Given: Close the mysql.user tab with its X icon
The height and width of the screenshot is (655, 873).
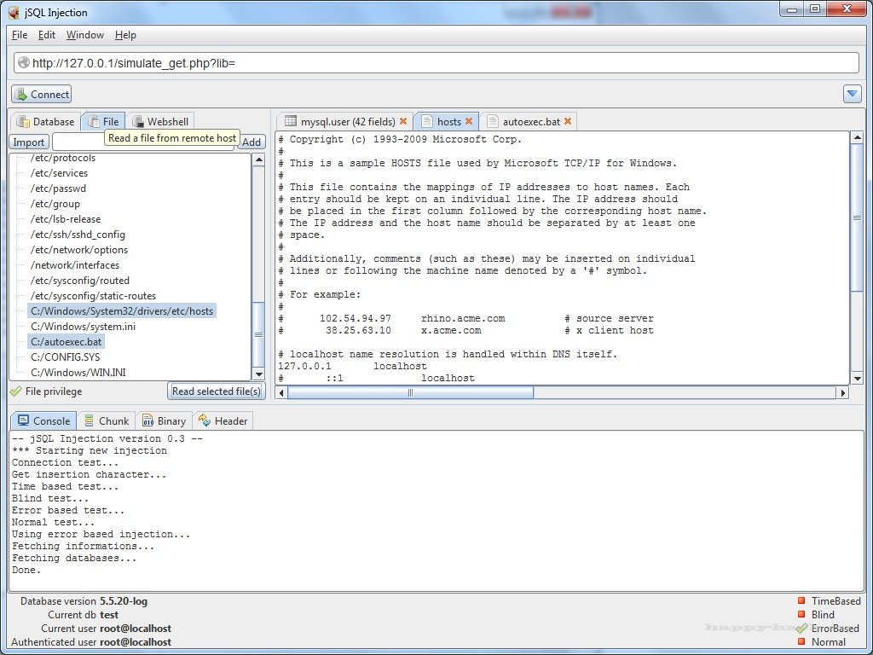Looking at the screenshot, I should click(403, 122).
